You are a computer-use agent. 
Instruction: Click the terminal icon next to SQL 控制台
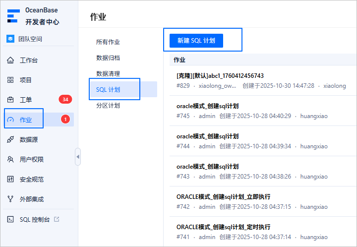10,219
